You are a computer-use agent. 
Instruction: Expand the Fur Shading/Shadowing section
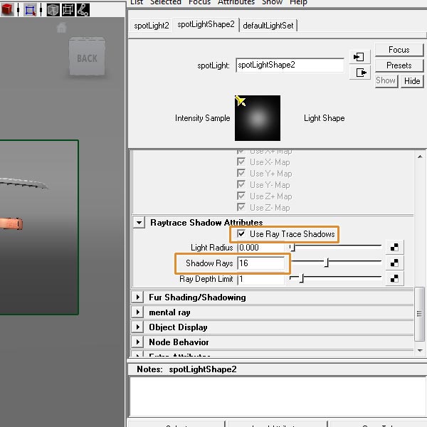138,297
